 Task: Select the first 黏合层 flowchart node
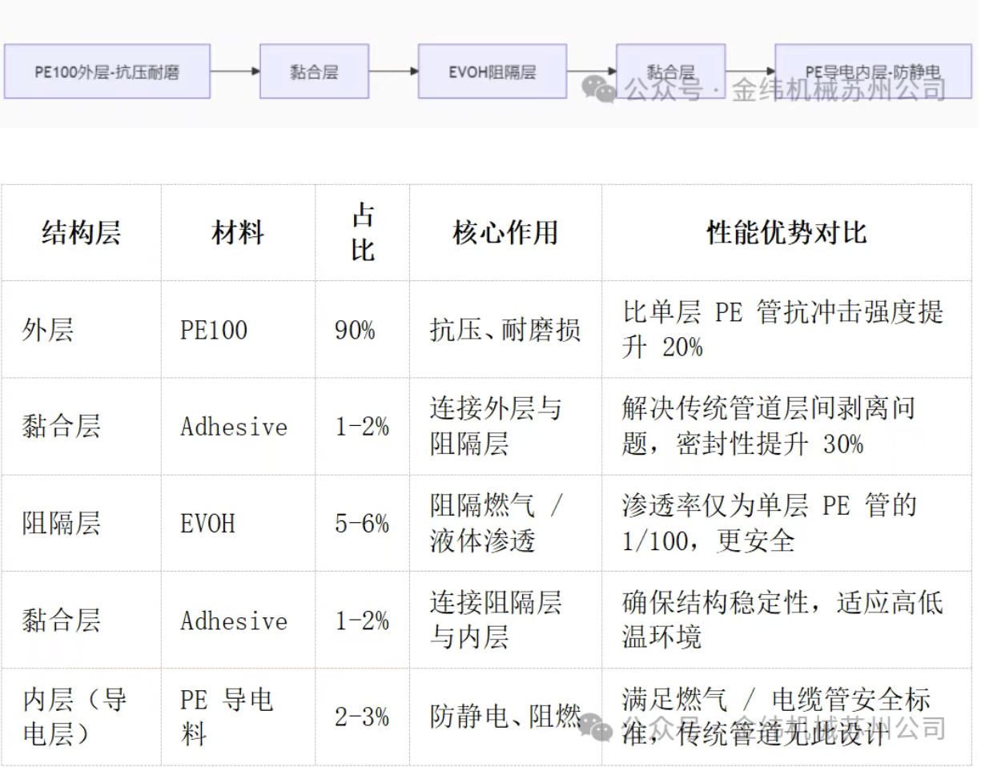pos(314,71)
